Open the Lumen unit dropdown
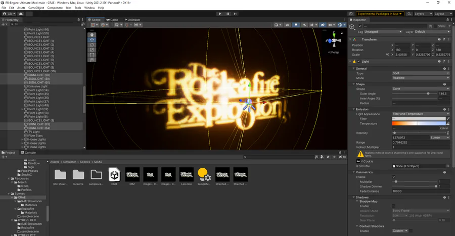455x236 pixels. [440, 138]
